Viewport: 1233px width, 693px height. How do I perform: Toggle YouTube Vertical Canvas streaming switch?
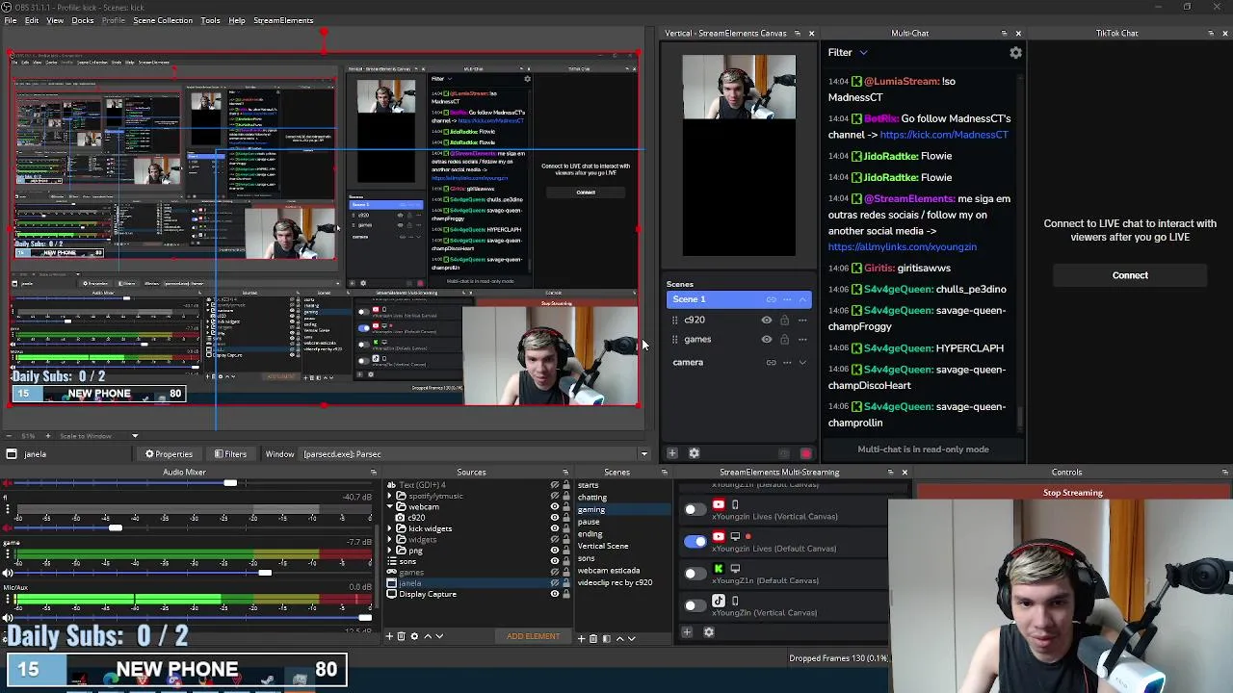(x=694, y=509)
